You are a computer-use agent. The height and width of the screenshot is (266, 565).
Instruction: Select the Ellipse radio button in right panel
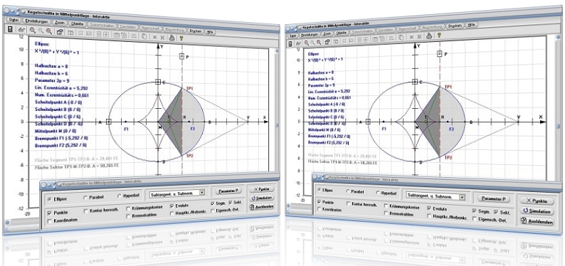pyautogui.click(x=319, y=189)
